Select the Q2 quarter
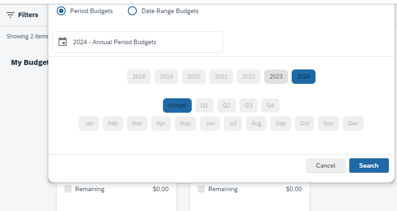The height and width of the screenshot is (211, 397). (226, 105)
